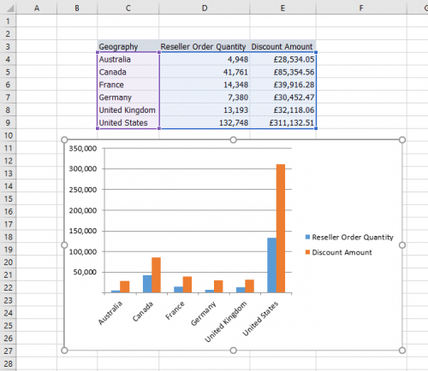
Task: Click the orange Canada Discount Amount bar
Action: [x=156, y=275]
